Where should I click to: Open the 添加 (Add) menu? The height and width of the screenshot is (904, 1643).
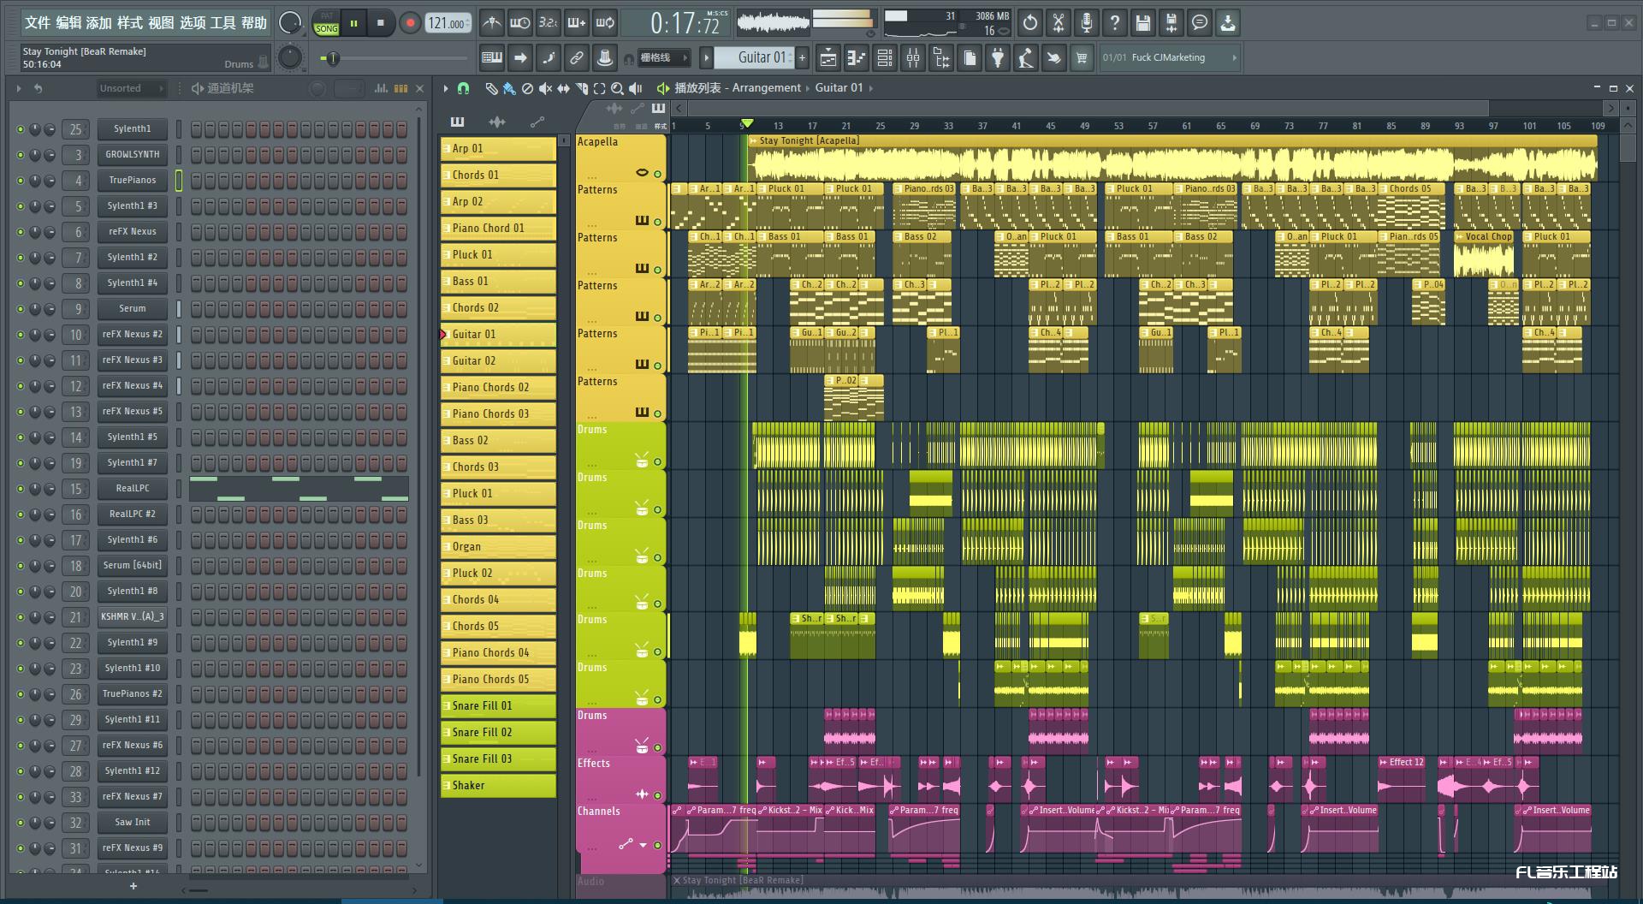coord(99,23)
